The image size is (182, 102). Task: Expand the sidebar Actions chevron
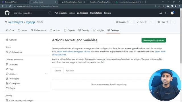pos(46,74)
